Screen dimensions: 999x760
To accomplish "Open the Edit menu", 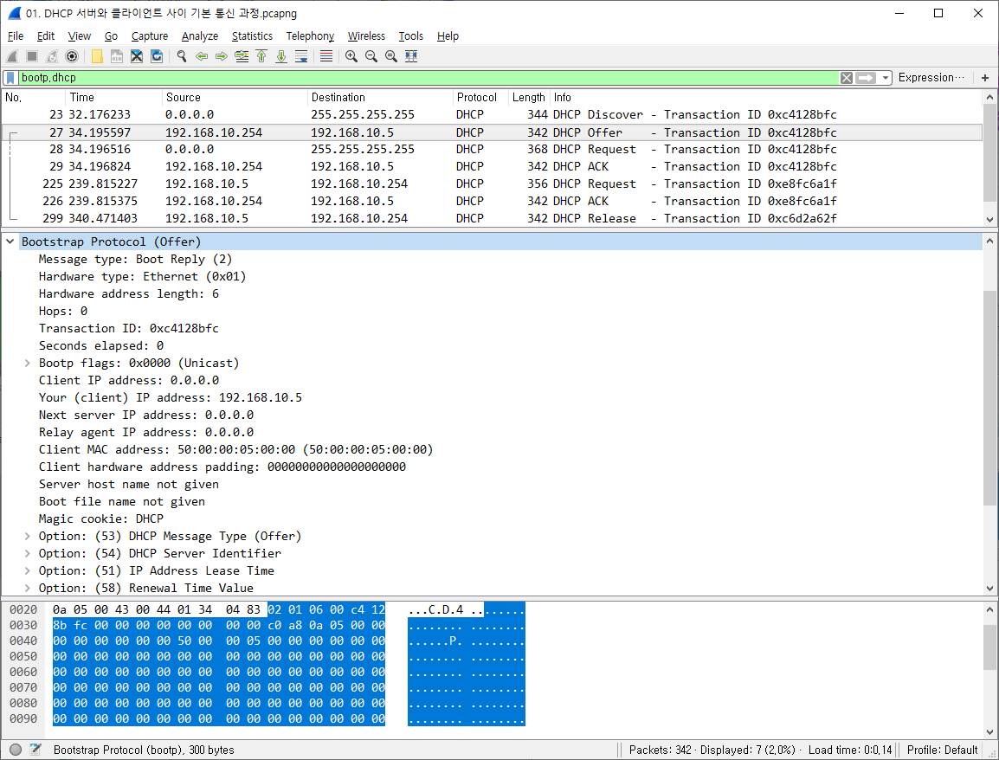I will [46, 36].
